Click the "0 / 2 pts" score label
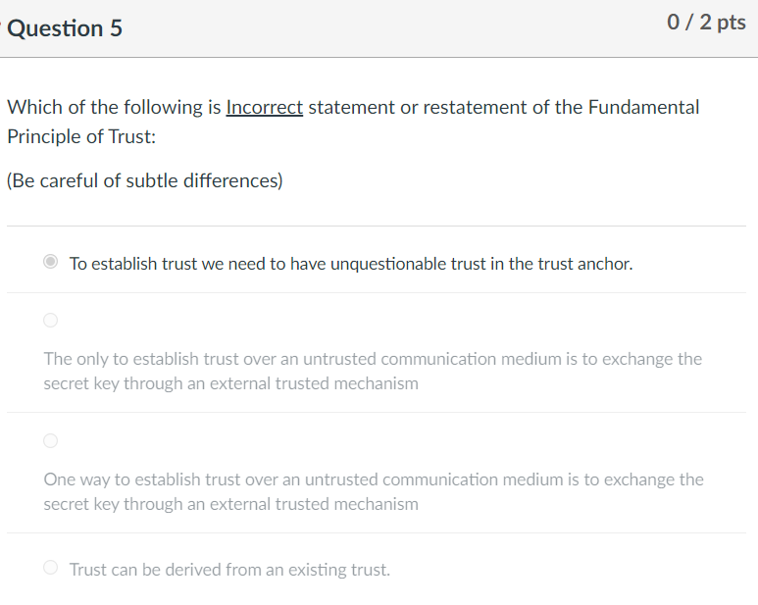Screen dimensions: 758x605 [706, 23]
